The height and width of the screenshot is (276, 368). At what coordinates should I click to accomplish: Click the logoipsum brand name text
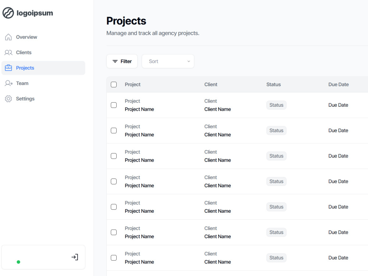click(35, 13)
